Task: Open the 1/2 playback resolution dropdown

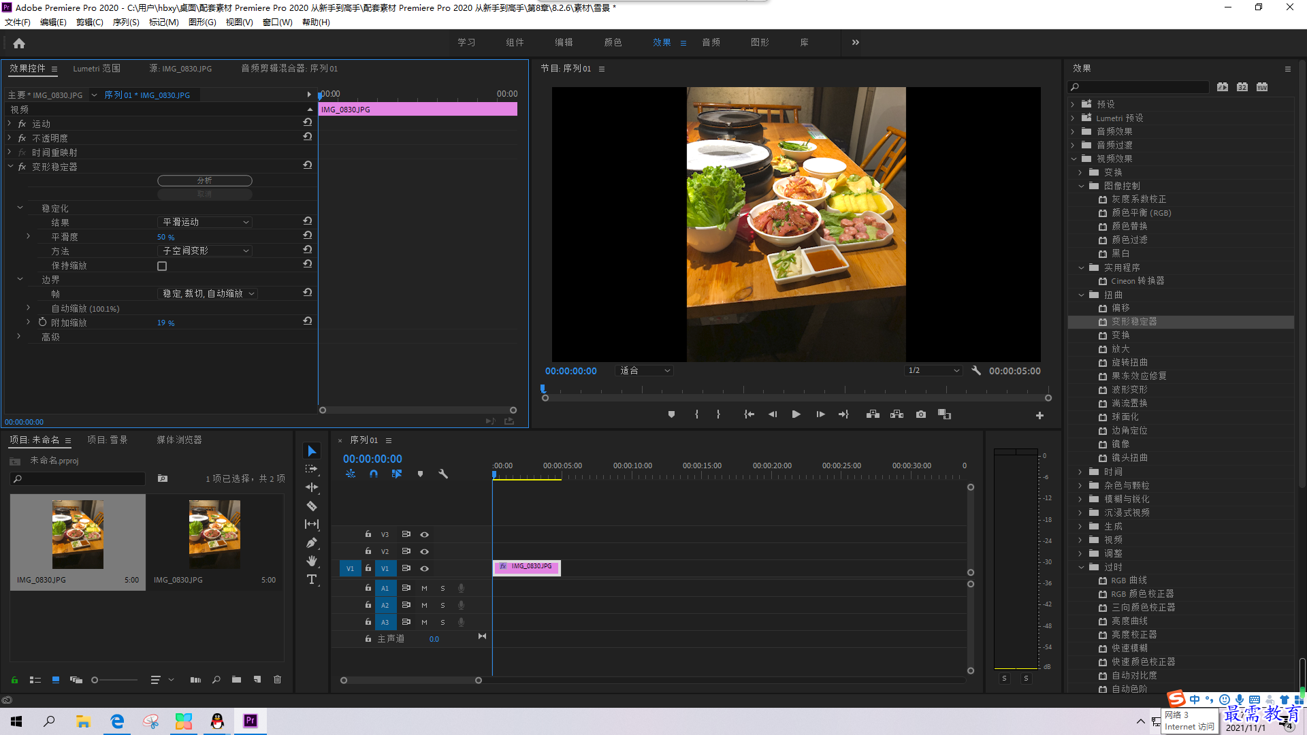Action: click(933, 371)
